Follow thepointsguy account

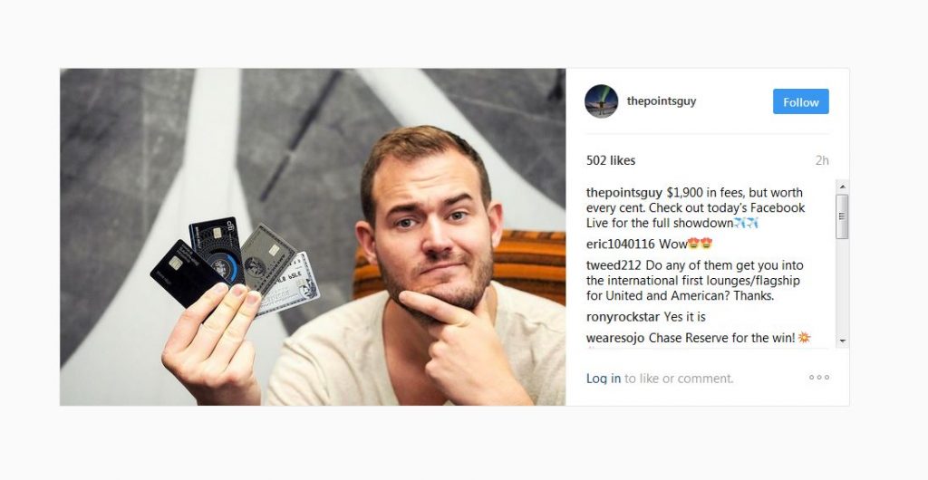(801, 101)
